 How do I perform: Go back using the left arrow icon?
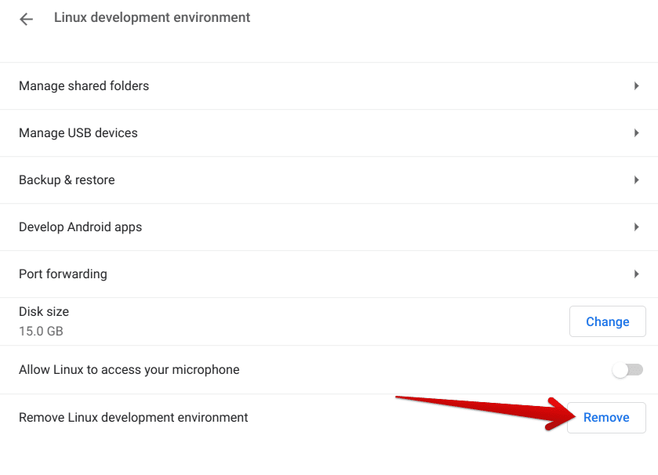[26, 19]
